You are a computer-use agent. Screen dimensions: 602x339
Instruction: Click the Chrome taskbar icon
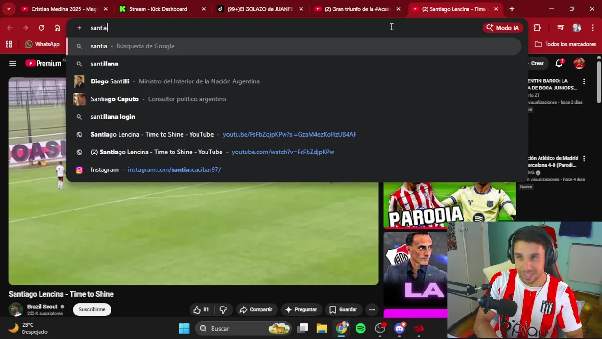(341, 328)
